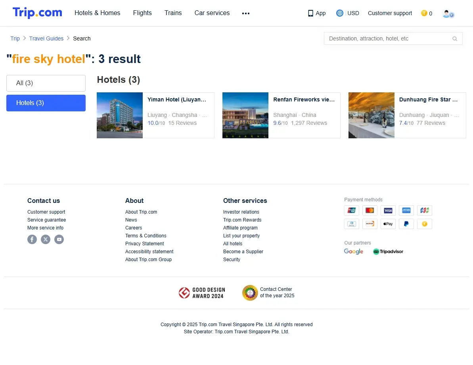Click 1,297 Reviews on Renfan hotel
The height and width of the screenshot is (365, 473).
coord(309,123)
